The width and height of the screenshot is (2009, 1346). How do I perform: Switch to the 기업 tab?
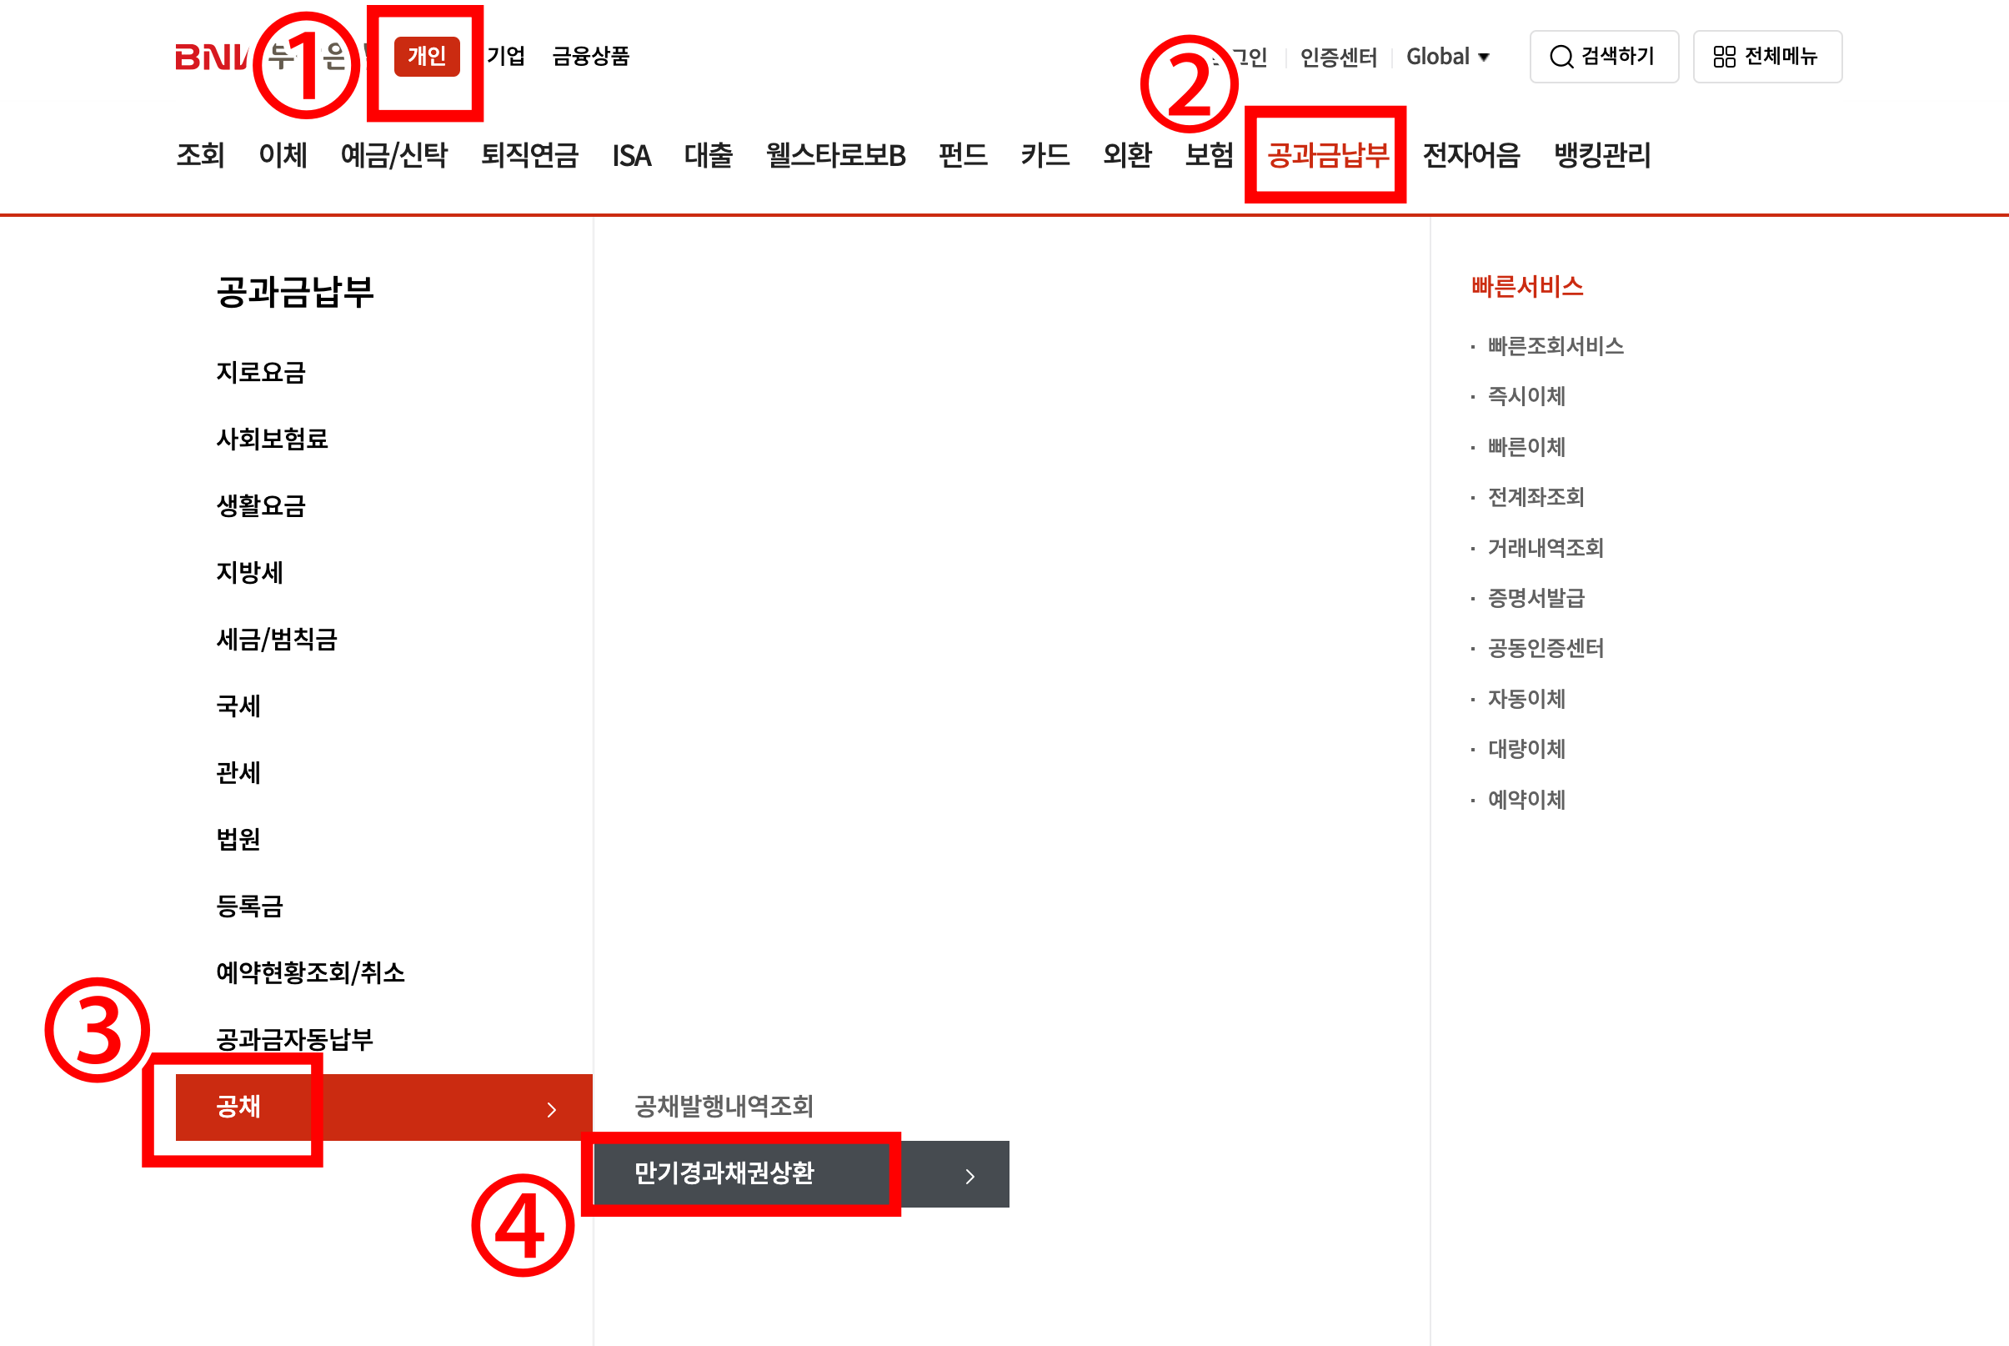[505, 57]
